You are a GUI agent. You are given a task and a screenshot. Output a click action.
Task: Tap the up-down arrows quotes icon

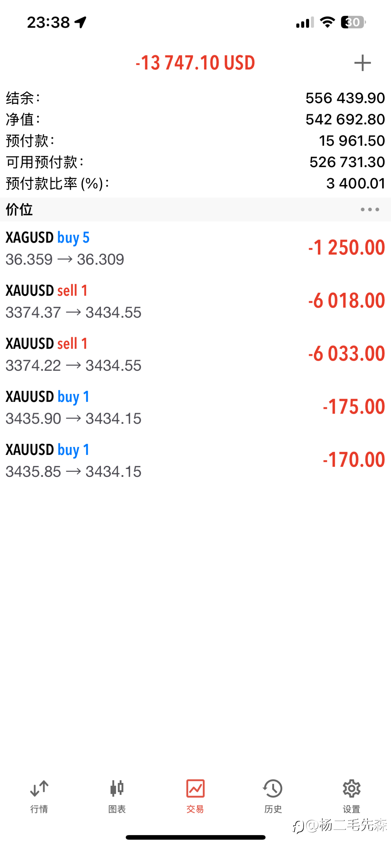[x=39, y=789]
